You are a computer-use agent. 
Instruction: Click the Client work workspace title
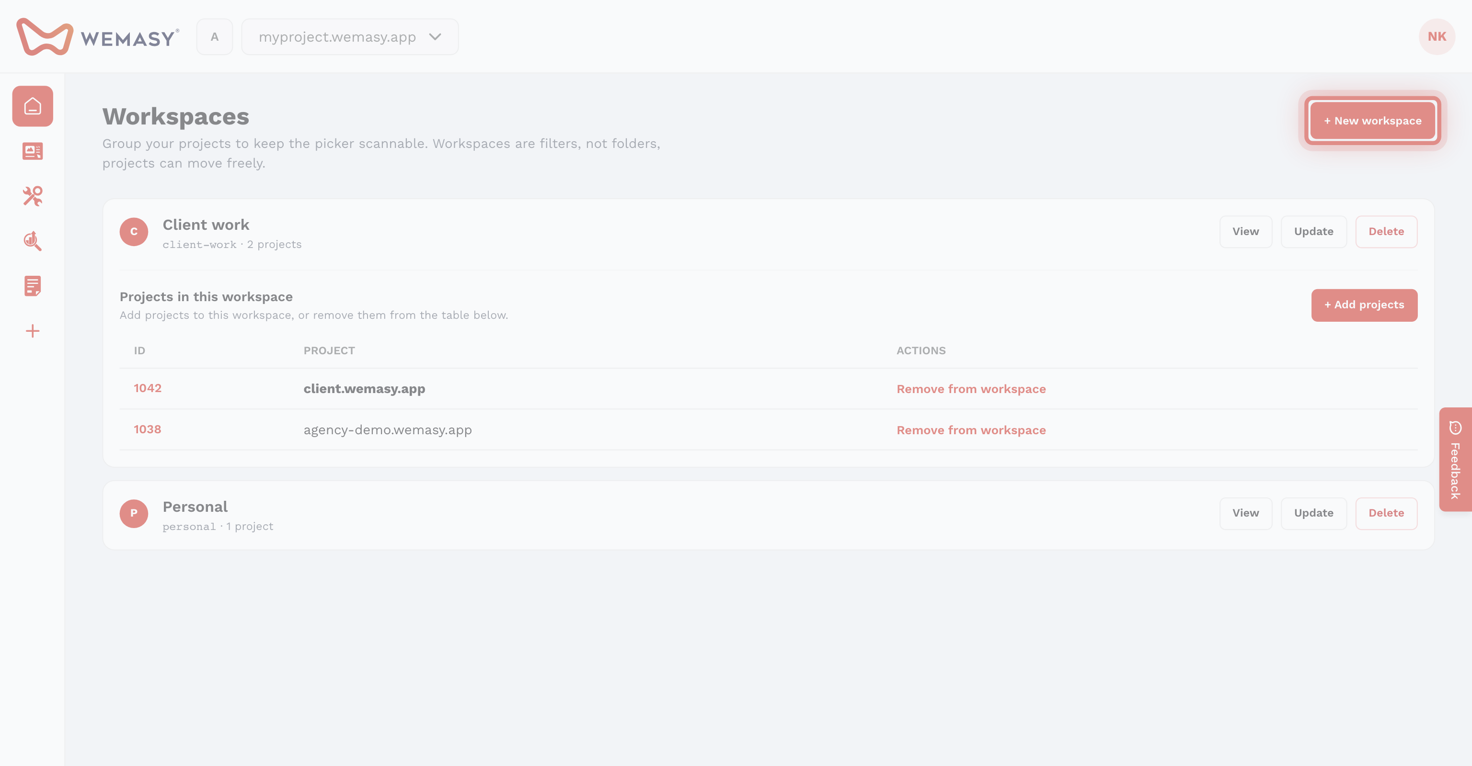(206, 225)
